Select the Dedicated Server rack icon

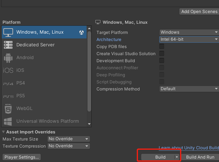8,45
